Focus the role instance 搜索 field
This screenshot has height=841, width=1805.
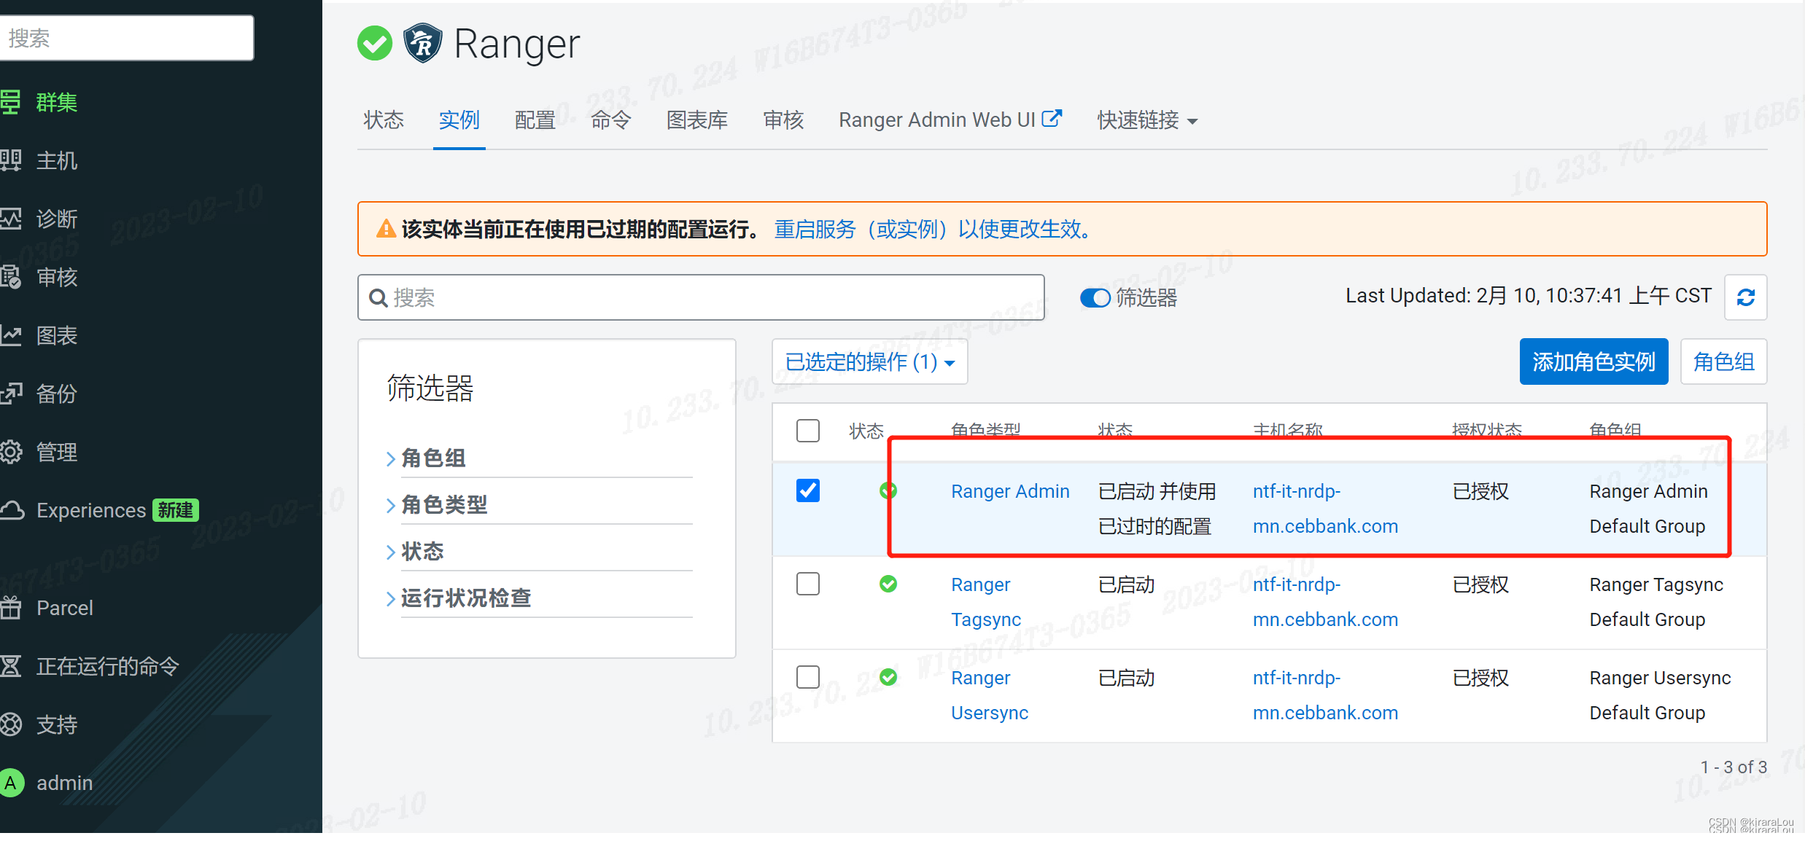[701, 297]
